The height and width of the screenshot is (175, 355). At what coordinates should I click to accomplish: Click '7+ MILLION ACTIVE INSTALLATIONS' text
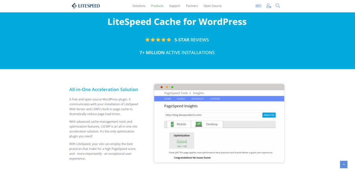177,53
